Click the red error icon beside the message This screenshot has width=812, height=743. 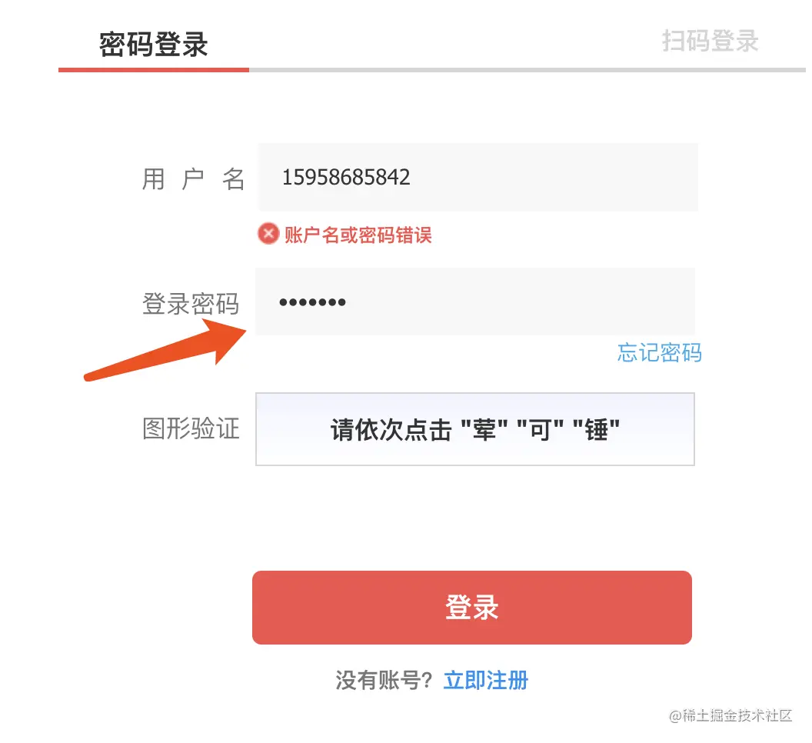pos(267,233)
